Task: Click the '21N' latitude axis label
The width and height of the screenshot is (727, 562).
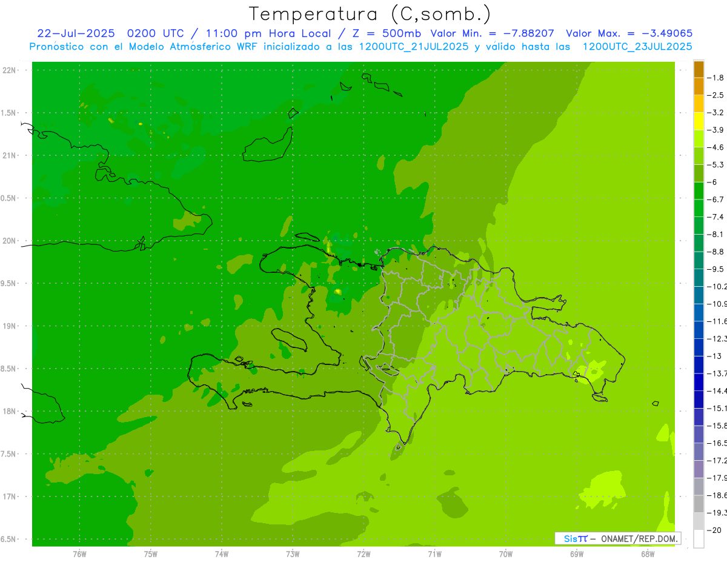Action: tap(9, 155)
